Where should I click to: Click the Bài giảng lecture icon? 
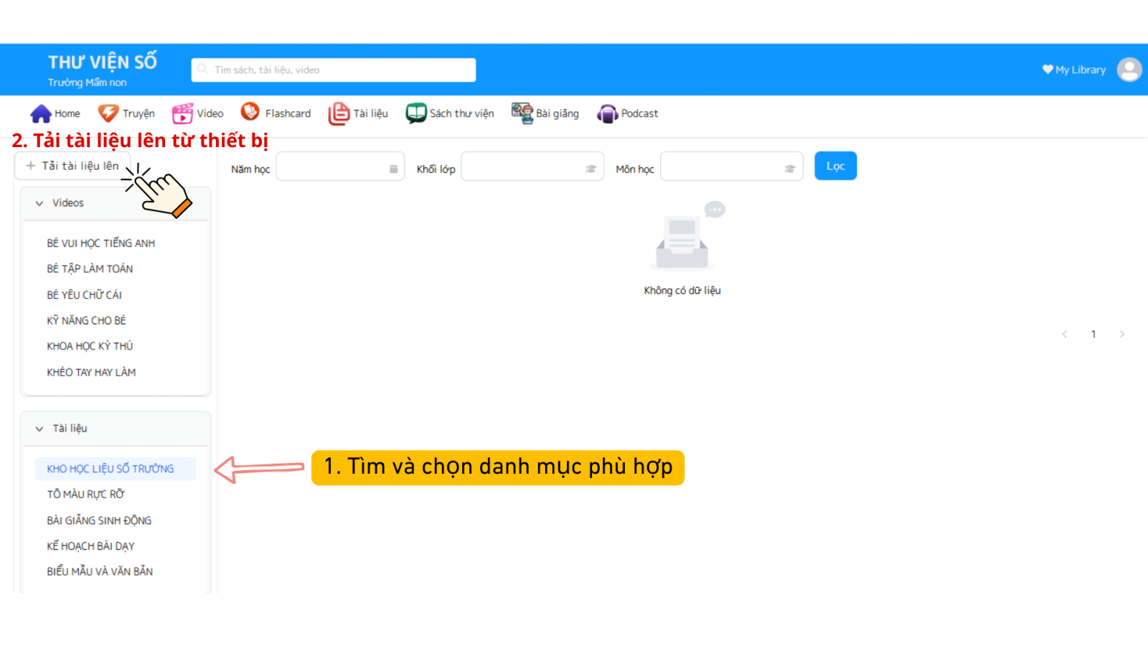pyautogui.click(x=522, y=113)
